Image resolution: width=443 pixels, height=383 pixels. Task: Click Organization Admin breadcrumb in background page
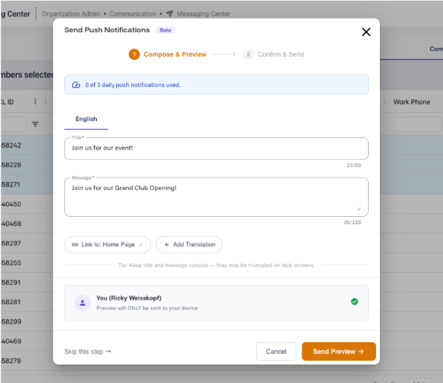point(71,14)
